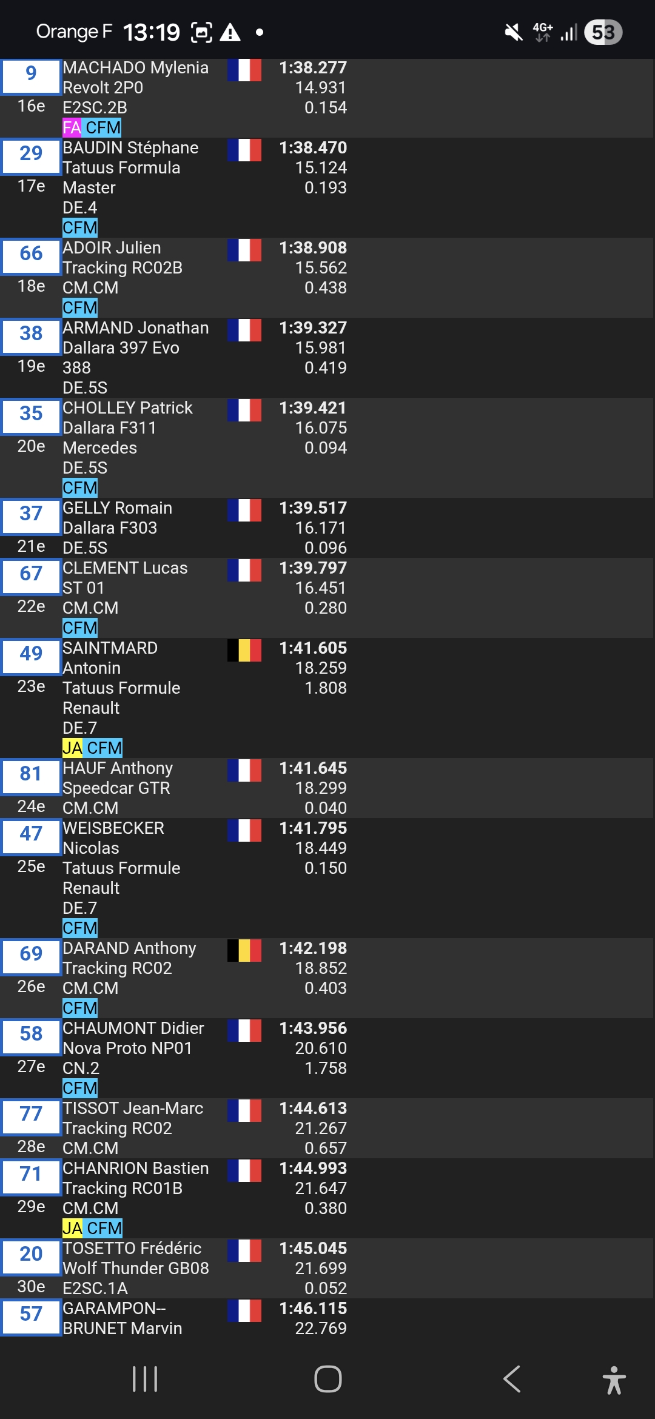The image size is (655, 1419).
Task: Tap the muted sound status icon
Action: pyautogui.click(x=513, y=32)
